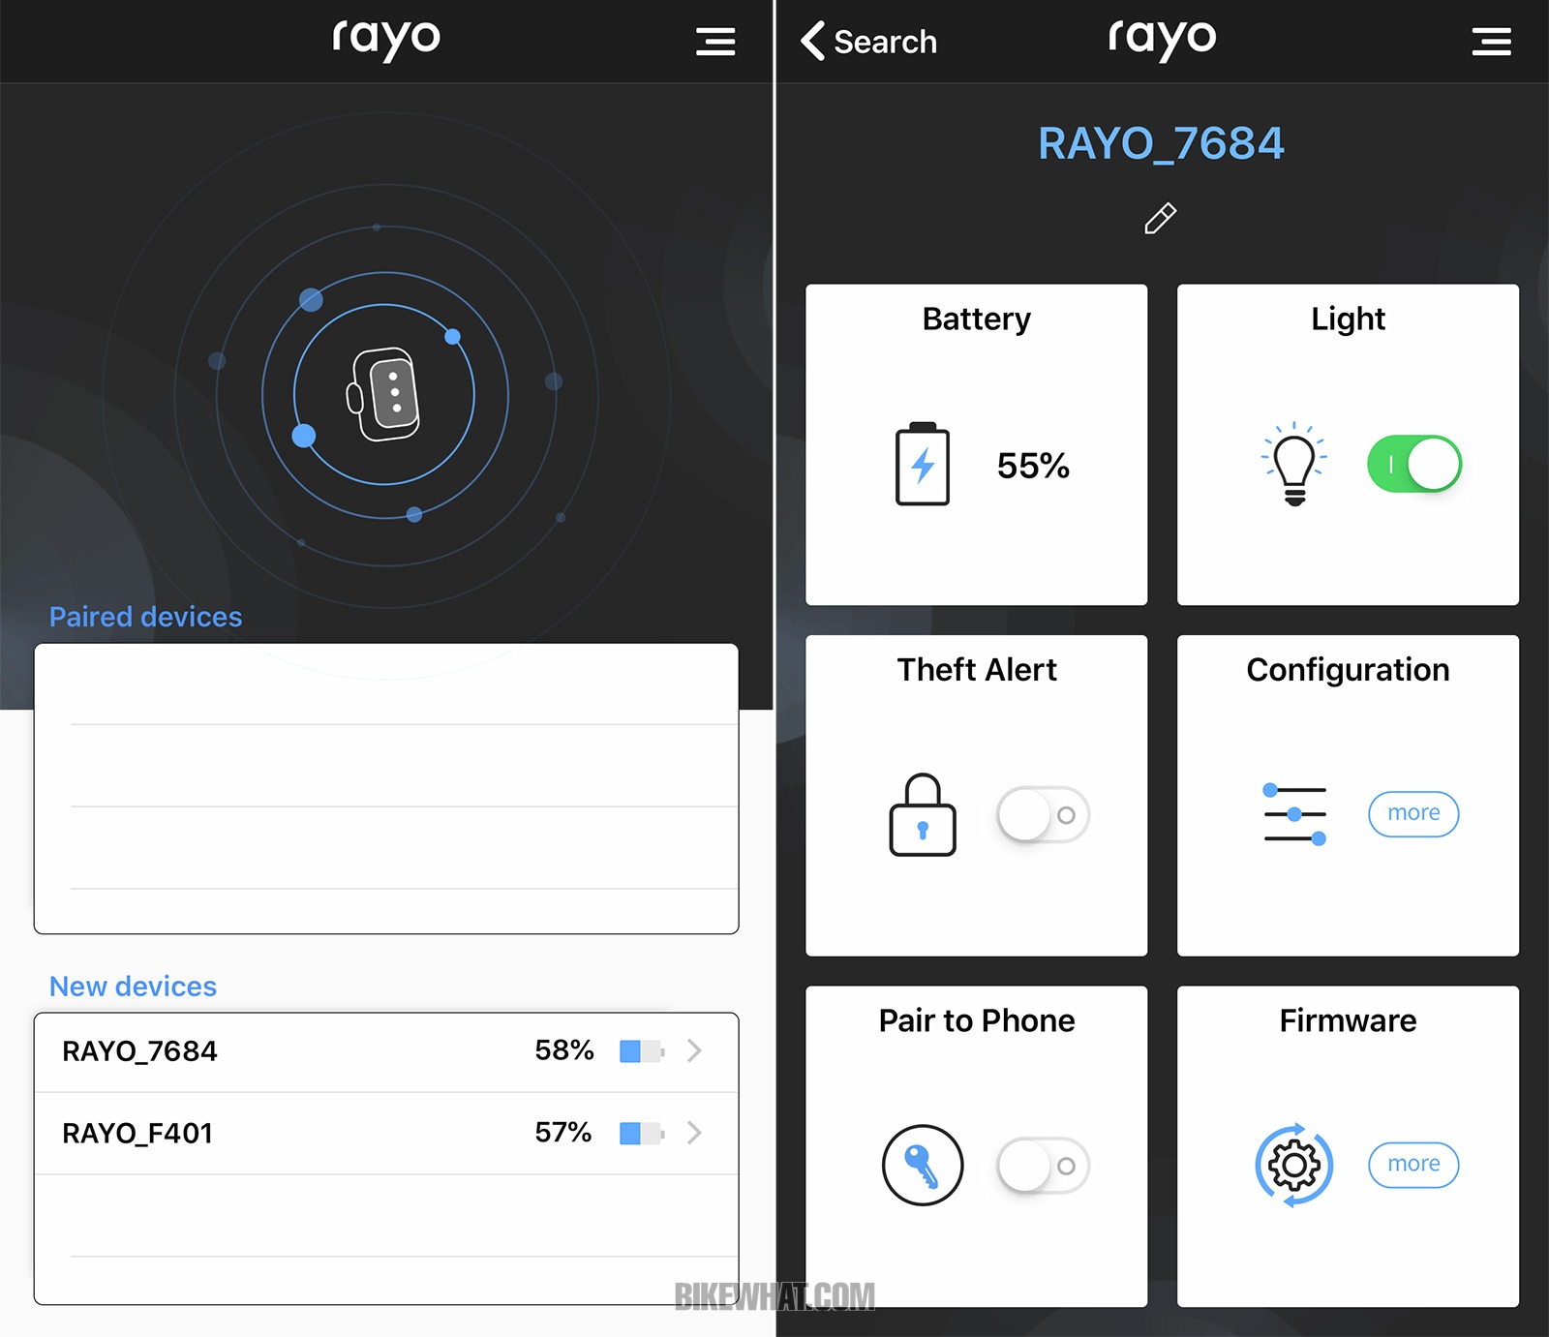
Task: Tap the tail light scanning icon
Action: pyautogui.click(x=384, y=394)
